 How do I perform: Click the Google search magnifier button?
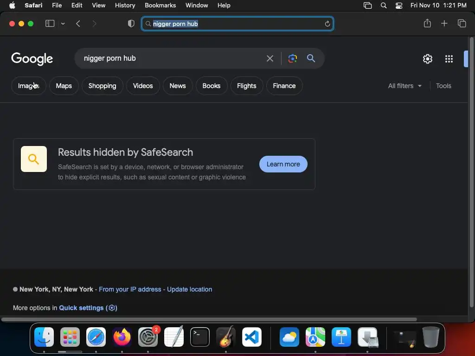pyautogui.click(x=311, y=58)
